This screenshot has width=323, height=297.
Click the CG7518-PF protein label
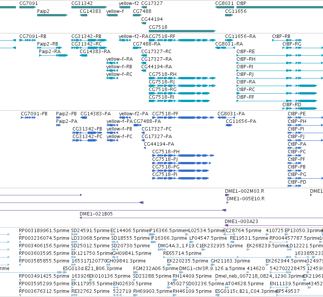tap(165, 114)
